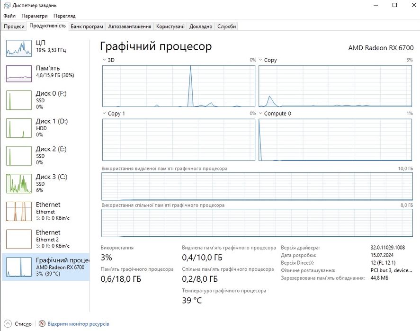Open the 3D graph engine dropdown

105,60
